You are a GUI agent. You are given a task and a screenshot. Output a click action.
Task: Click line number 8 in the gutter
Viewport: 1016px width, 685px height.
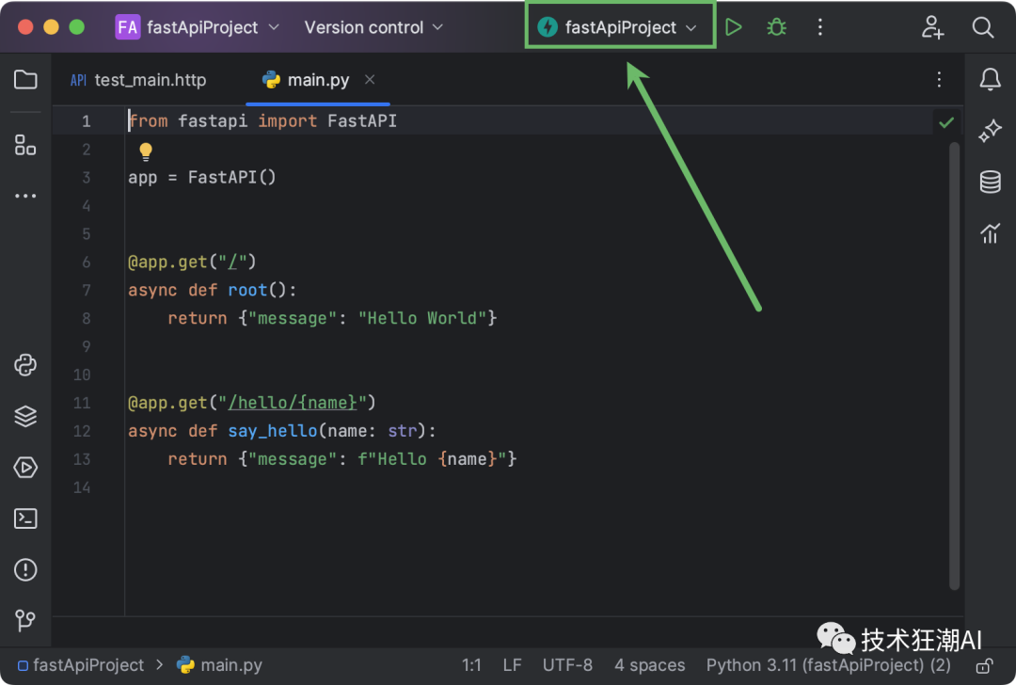tap(87, 318)
